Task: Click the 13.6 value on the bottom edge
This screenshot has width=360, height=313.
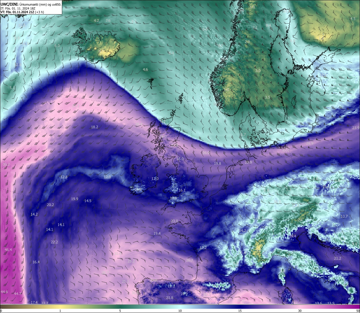Action: pos(318,303)
